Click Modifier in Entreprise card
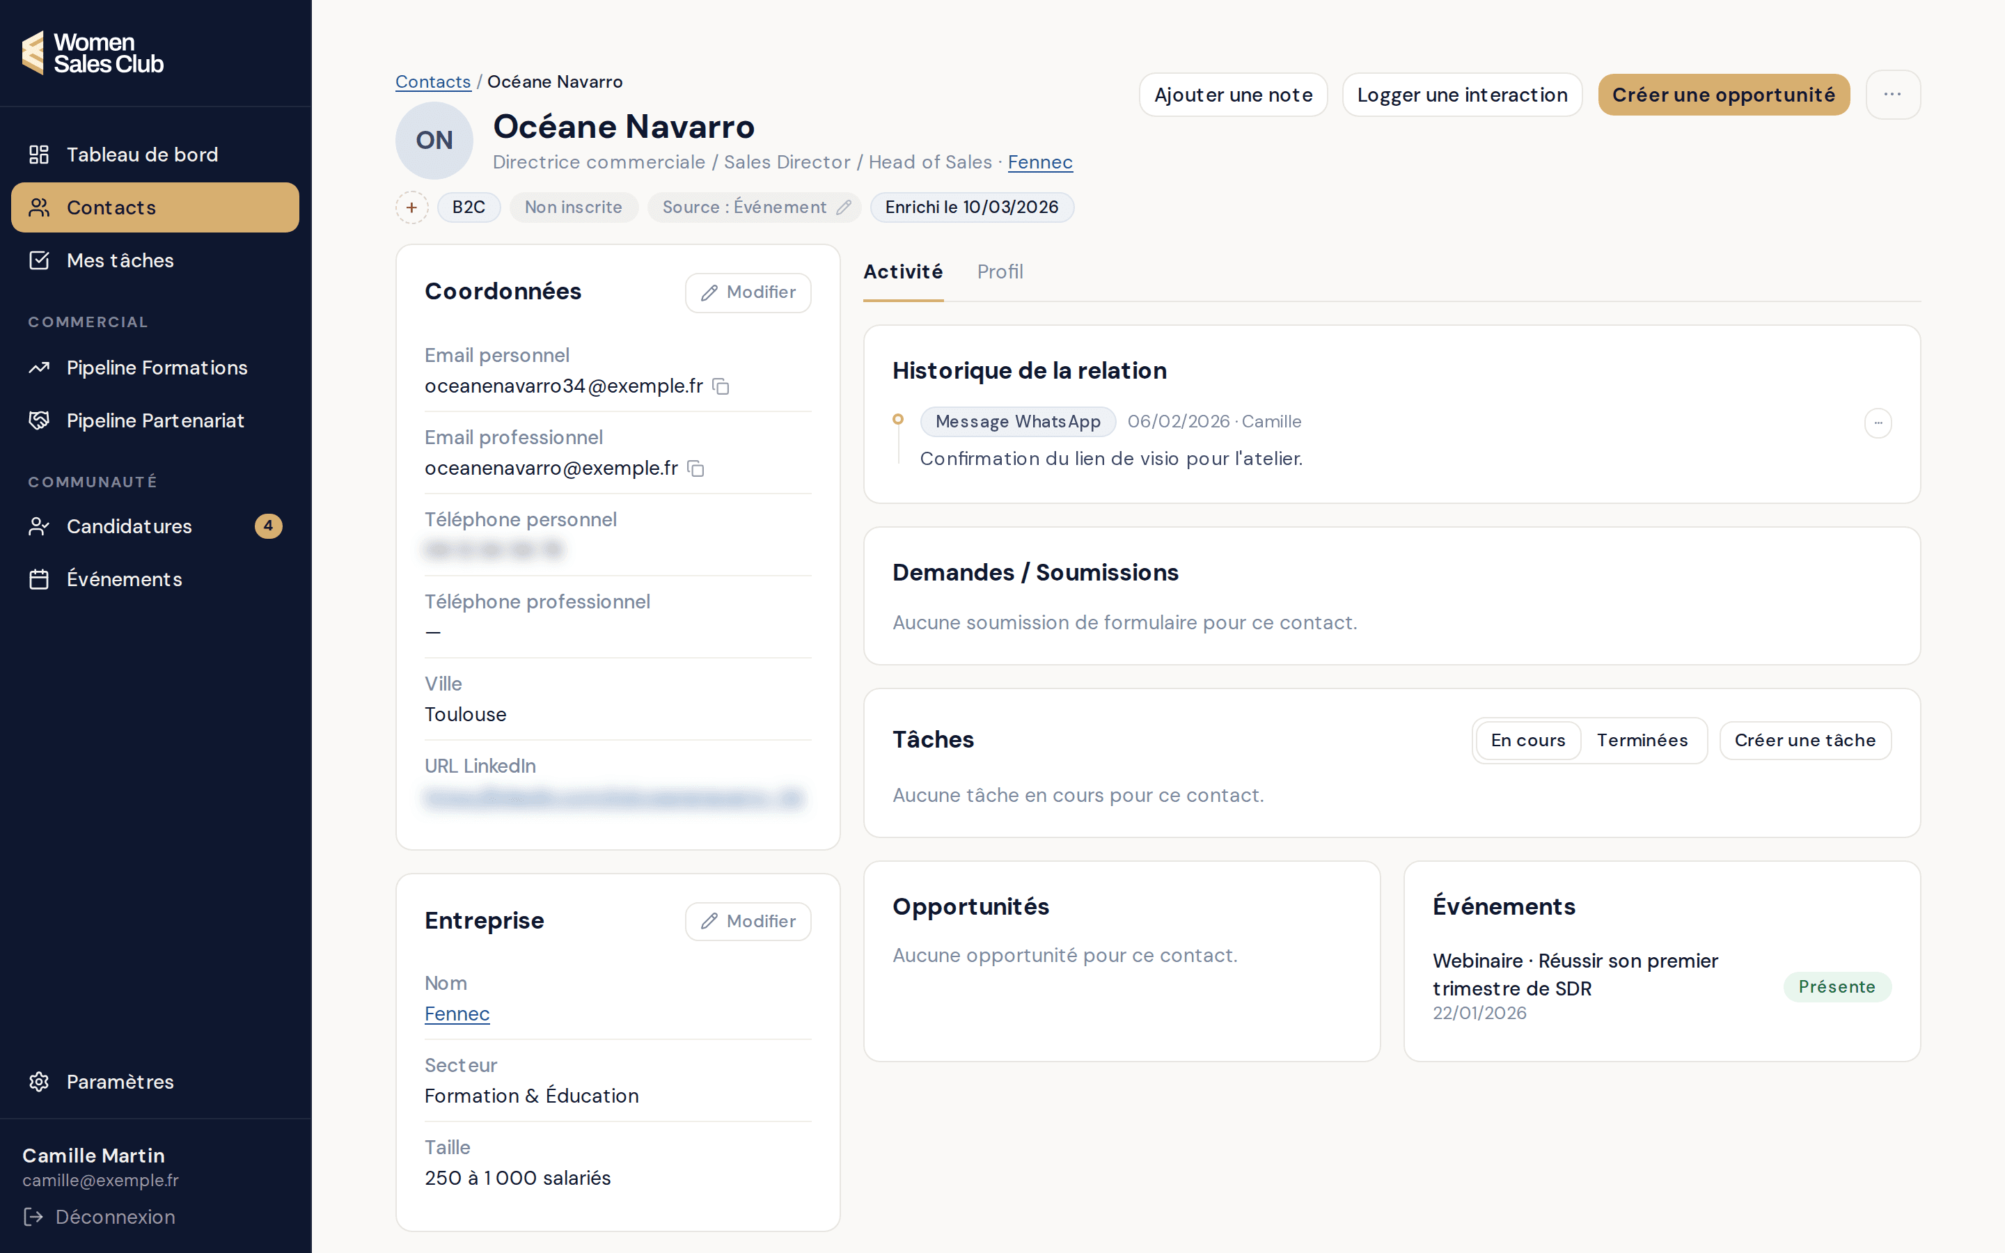This screenshot has width=2005, height=1253. coord(748,922)
